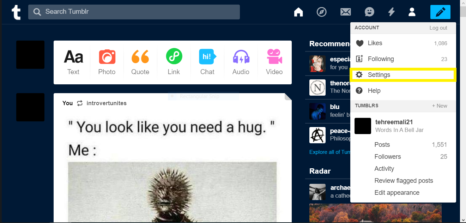Image resolution: width=466 pixels, height=223 pixels.
Task: Click the search magnifier icon
Action: click(x=37, y=12)
